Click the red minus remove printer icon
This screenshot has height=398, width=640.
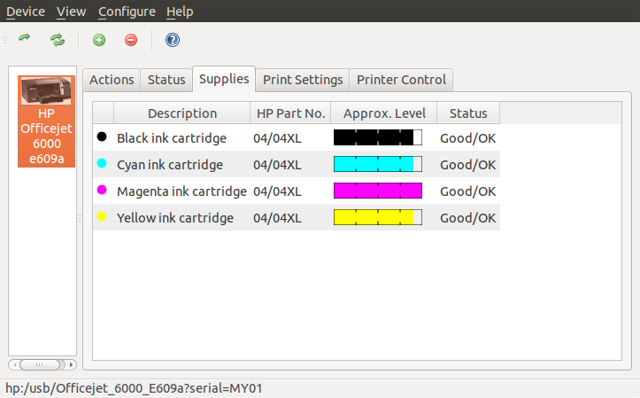(x=131, y=40)
